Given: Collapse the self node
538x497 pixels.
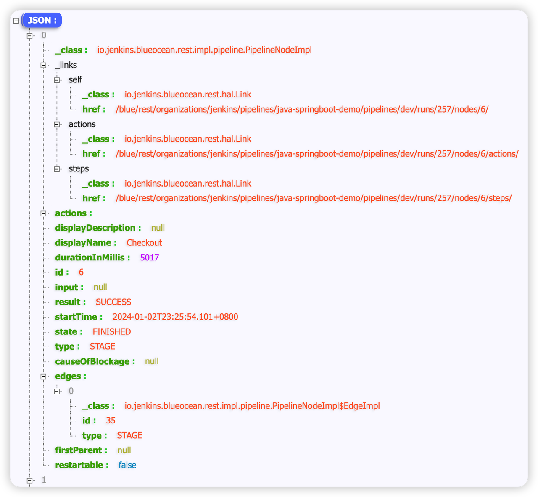Looking at the screenshot, I should tap(57, 80).
